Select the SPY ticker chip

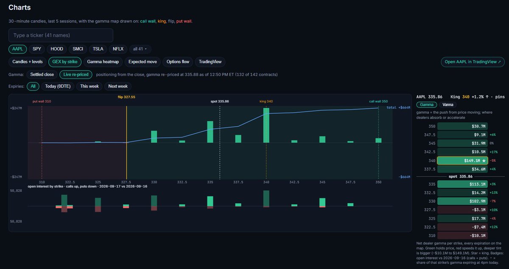37,49
